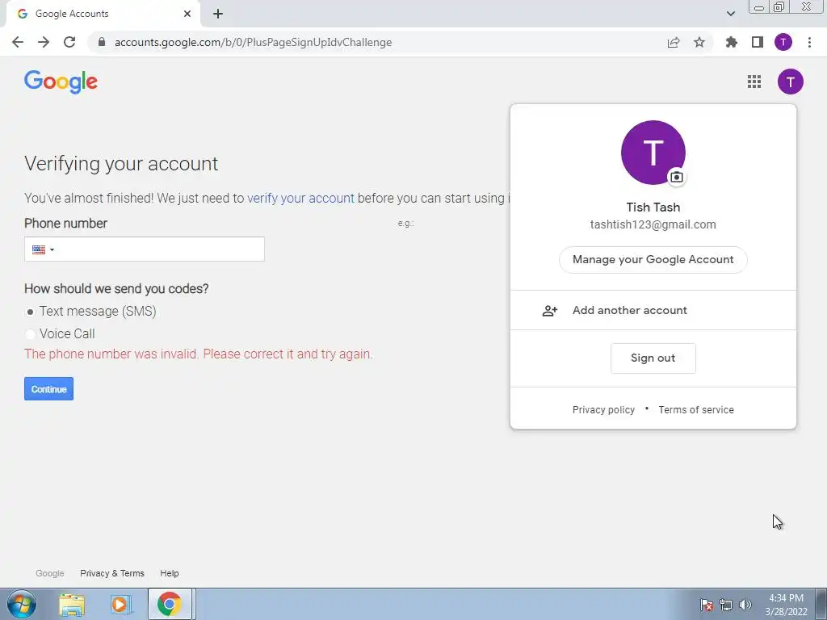827x620 pixels.
Task: Open a new Chrome tab
Action: pos(218,14)
